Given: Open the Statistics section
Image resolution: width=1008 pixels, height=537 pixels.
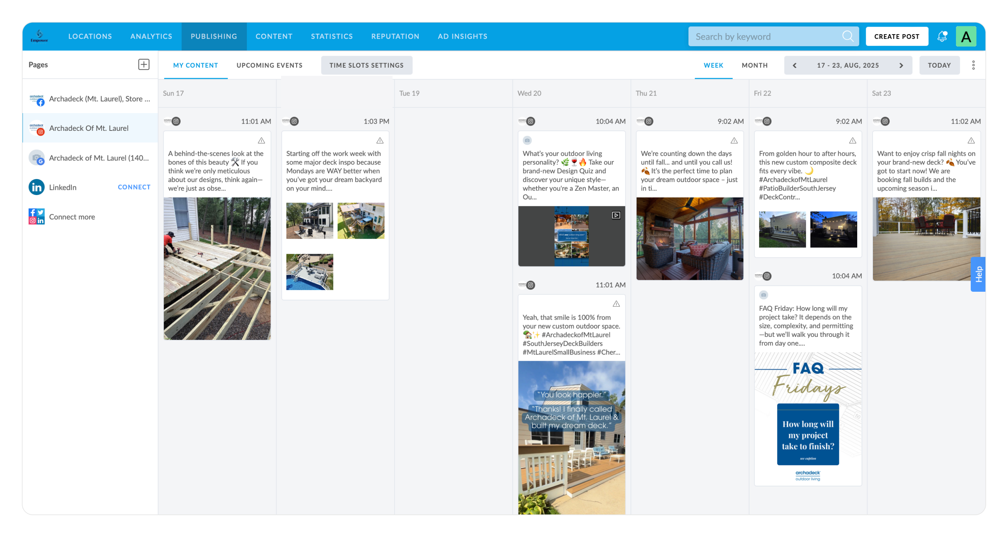Looking at the screenshot, I should coord(332,36).
